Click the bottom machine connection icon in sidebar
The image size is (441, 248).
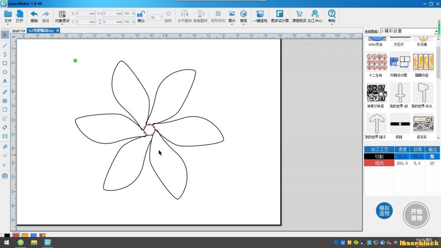pyautogui.click(x=5, y=176)
